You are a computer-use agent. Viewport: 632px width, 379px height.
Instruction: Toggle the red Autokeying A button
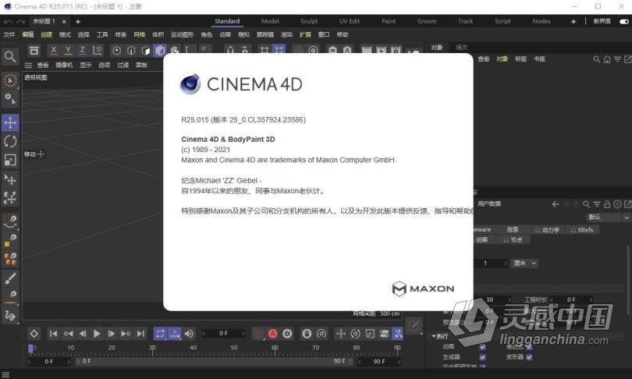273,334
